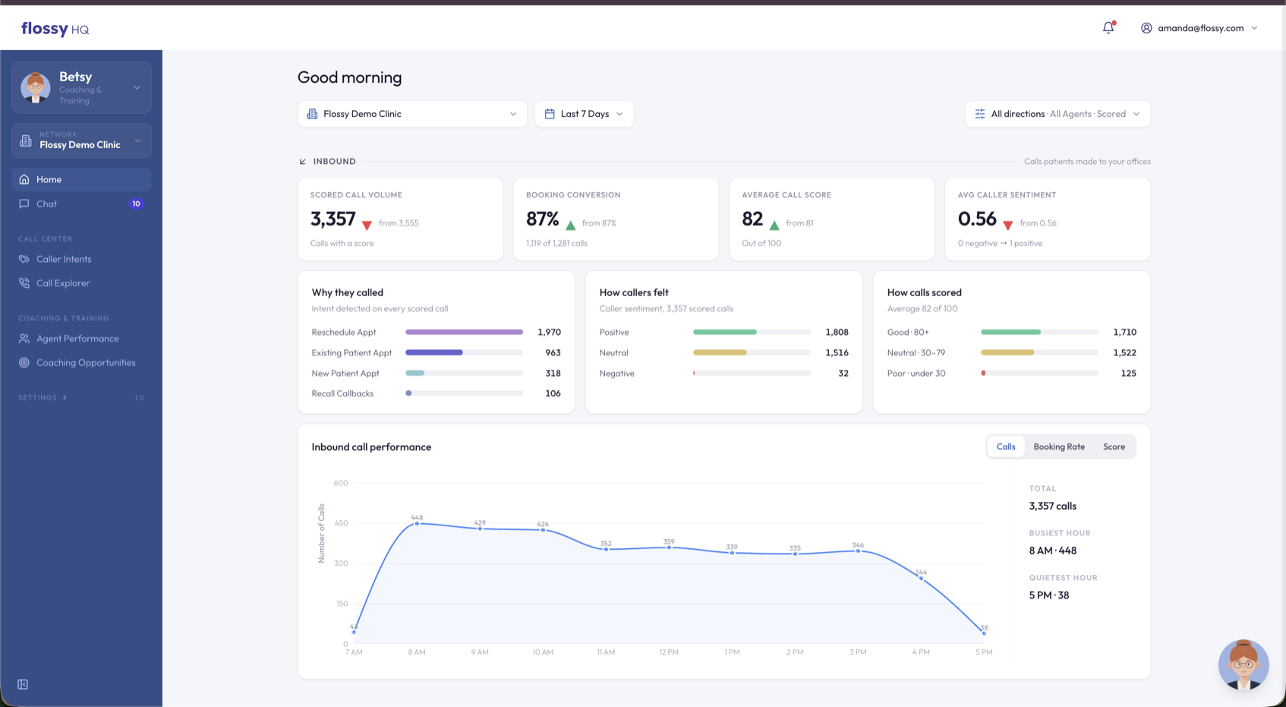Click the Home house icon in sidebar
This screenshot has width=1286, height=707.
pos(24,180)
